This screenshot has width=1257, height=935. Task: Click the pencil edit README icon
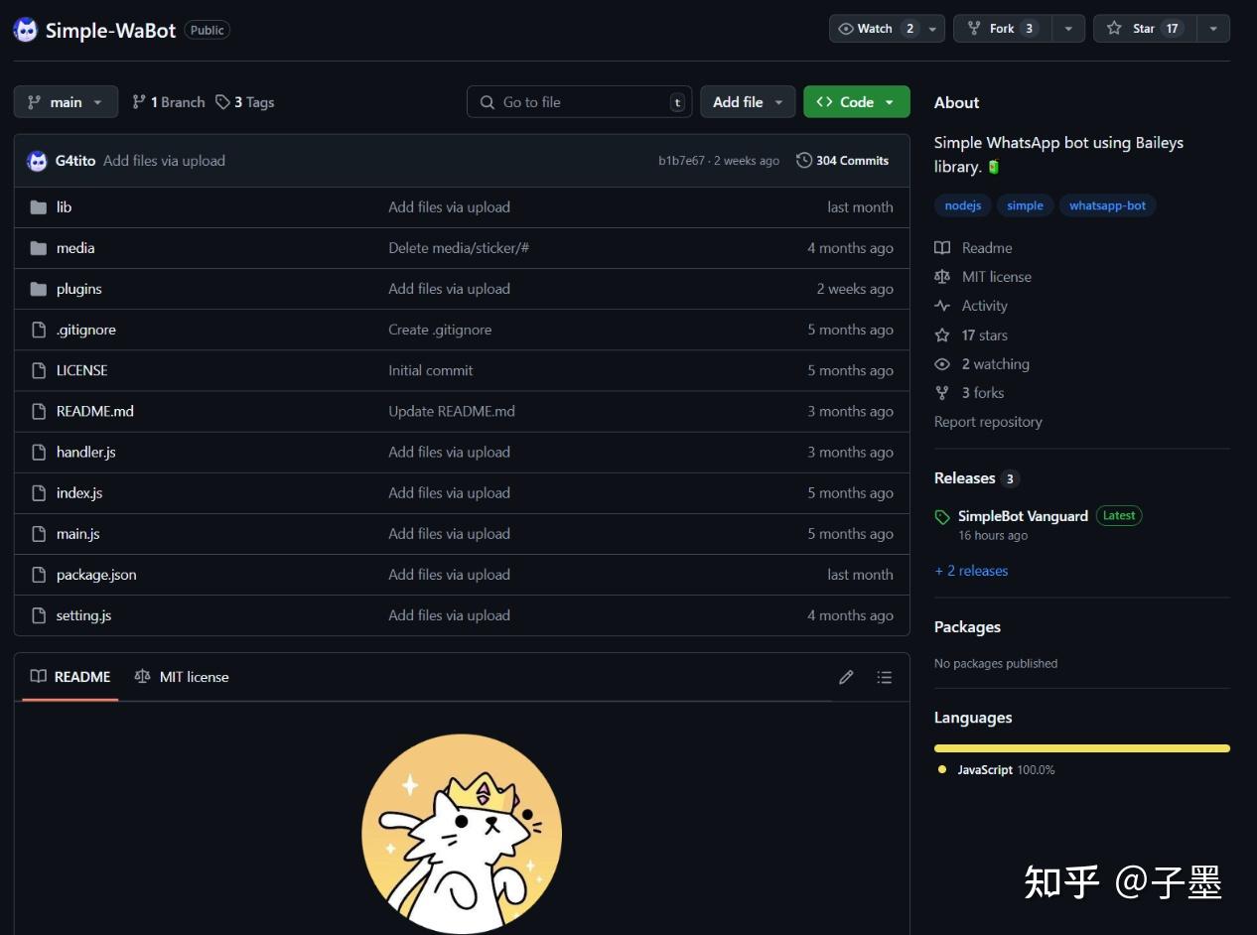(x=846, y=677)
